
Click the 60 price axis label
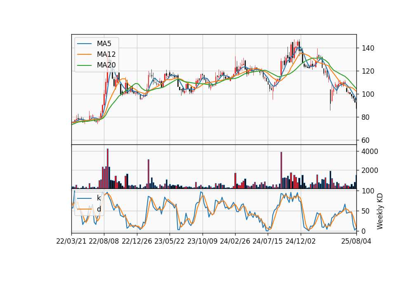pos(366,140)
